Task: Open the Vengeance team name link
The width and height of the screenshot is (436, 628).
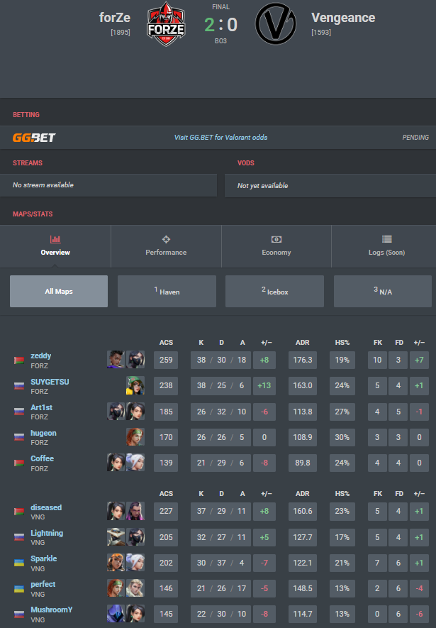Action: [x=343, y=18]
